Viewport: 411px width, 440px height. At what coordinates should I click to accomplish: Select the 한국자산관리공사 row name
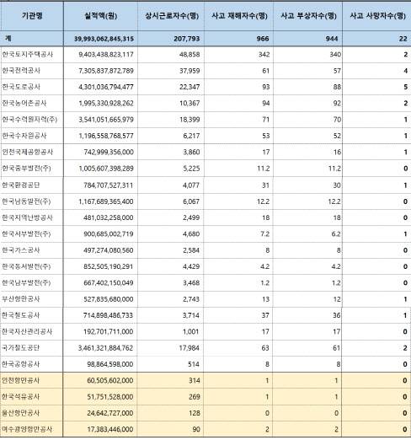pos(27,331)
